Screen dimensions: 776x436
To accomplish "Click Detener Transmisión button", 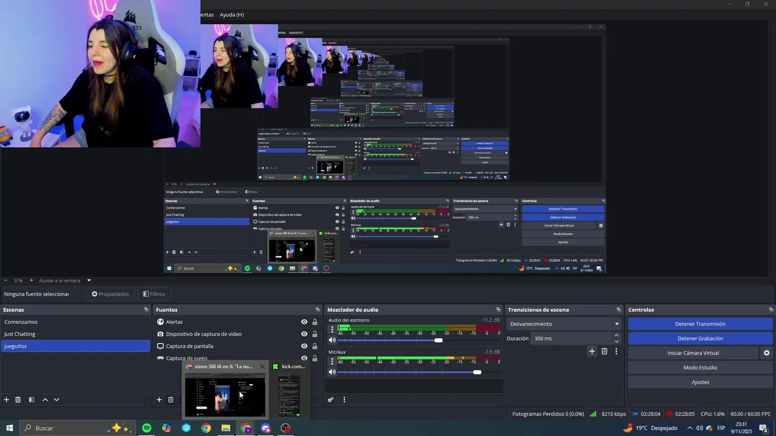I will click(x=700, y=324).
